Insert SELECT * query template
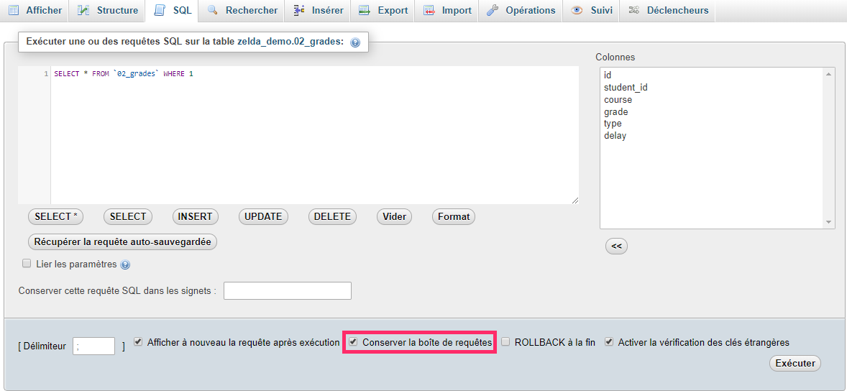Screen dimensions: 847x391 (55, 216)
